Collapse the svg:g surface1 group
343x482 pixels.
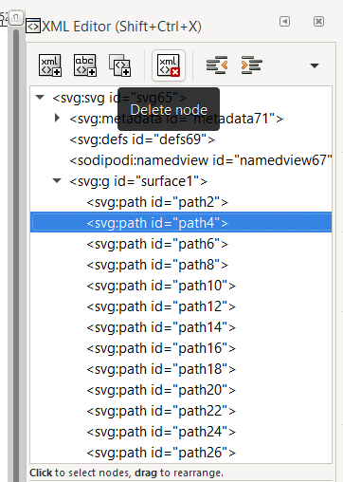pos(57,181)
